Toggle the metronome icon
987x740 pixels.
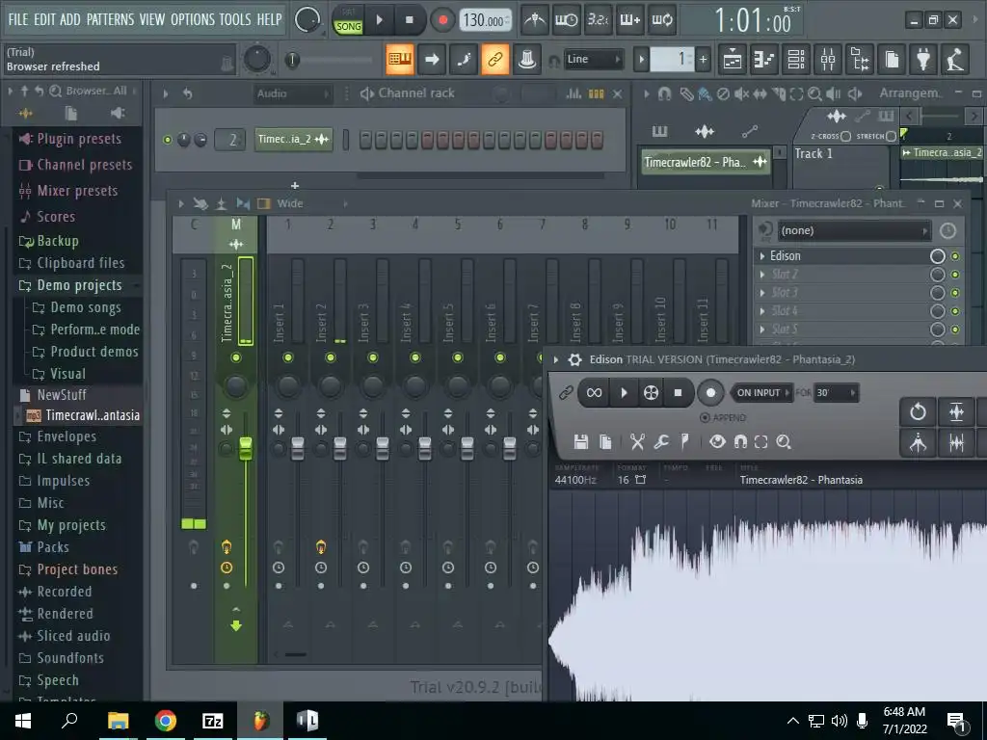click(x=534, y=20)
